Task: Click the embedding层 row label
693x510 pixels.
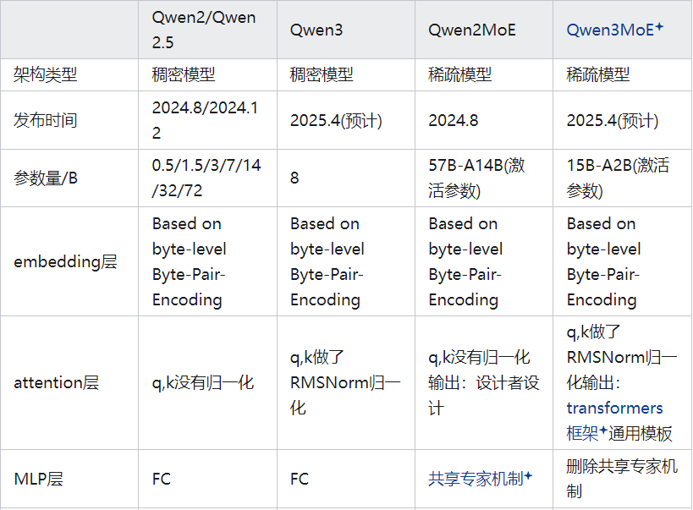Action: click(65, 261)
